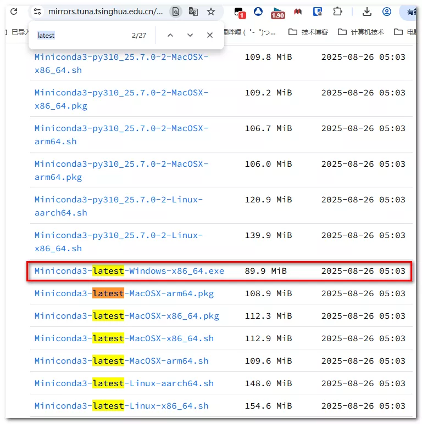Download Miniconda3-latest-Linux-aarch64.sh
The image size is (422, 424).
tap(124, 383)
